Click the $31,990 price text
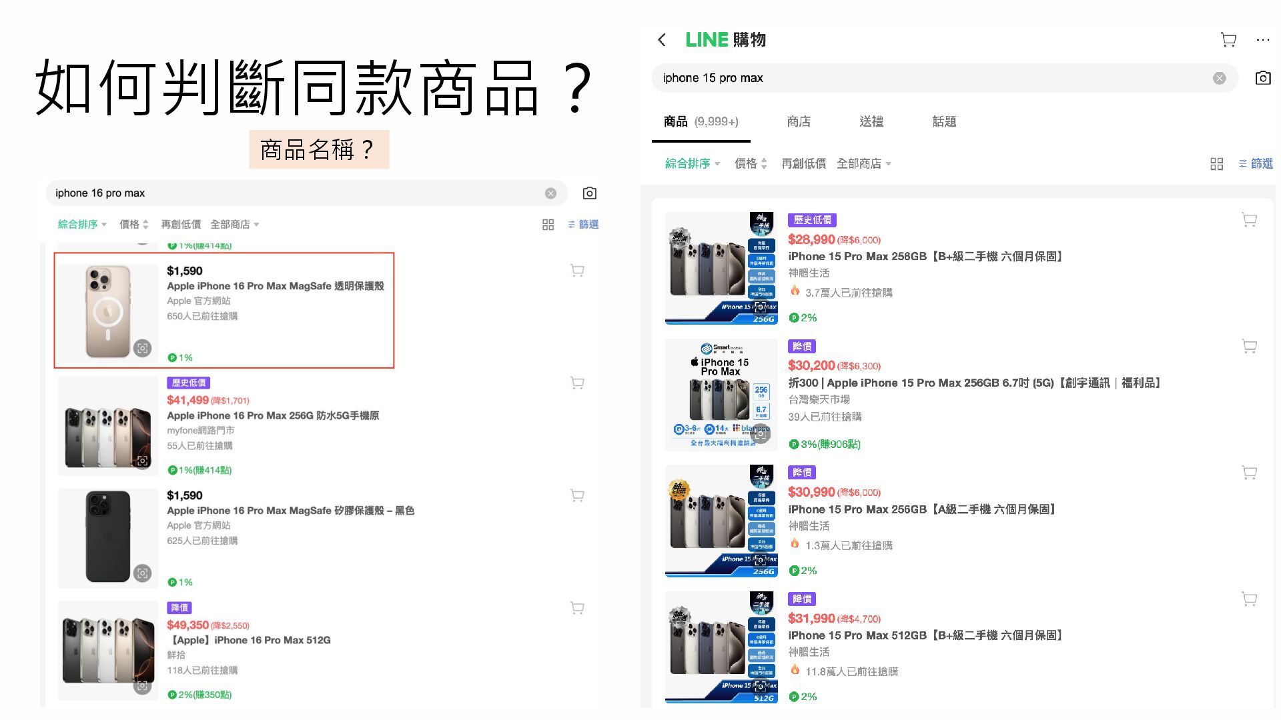 point(811,619)
